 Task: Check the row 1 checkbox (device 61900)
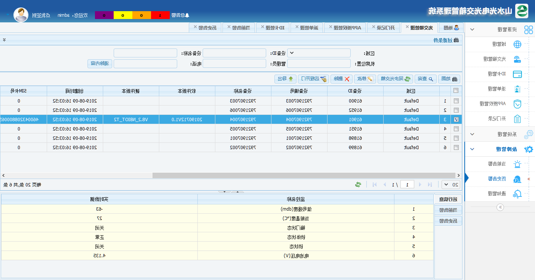click(x=456, y=101)
